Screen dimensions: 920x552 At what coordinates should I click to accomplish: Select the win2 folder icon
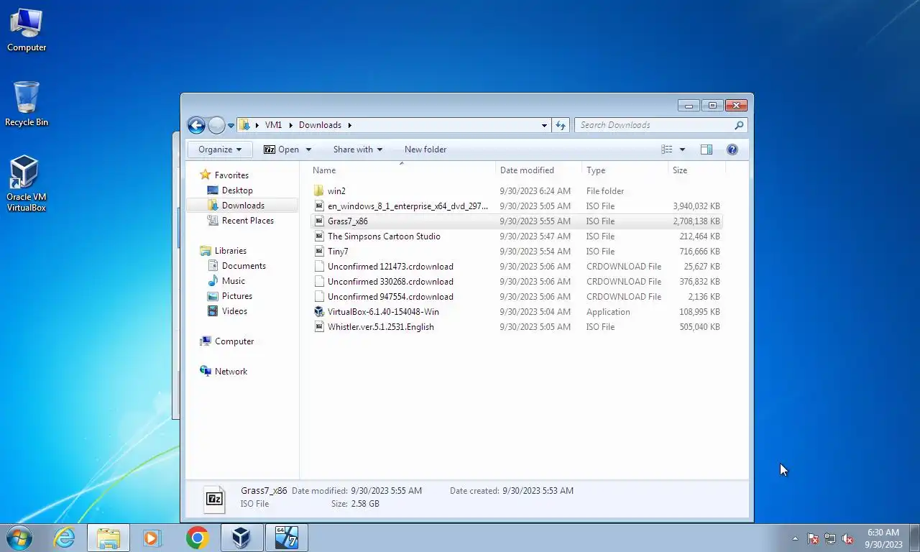(320, 191)
